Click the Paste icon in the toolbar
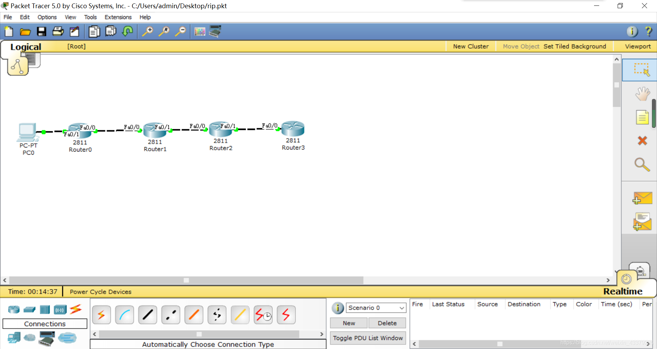The width and height of the screenshot is (657, 349). (111, 31)
